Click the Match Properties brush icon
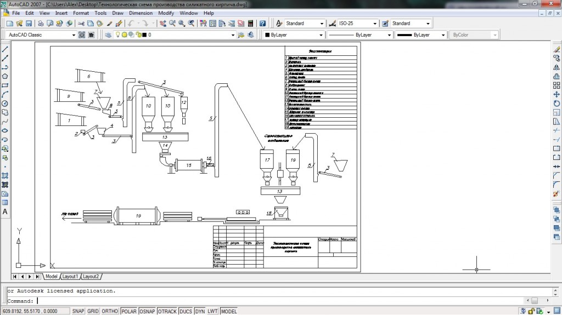This screenshot has width=562, height=315. 109,23
